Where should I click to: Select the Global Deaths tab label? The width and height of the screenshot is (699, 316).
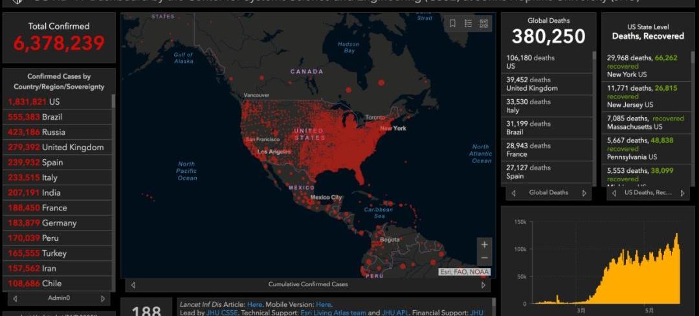click(549, 192)
